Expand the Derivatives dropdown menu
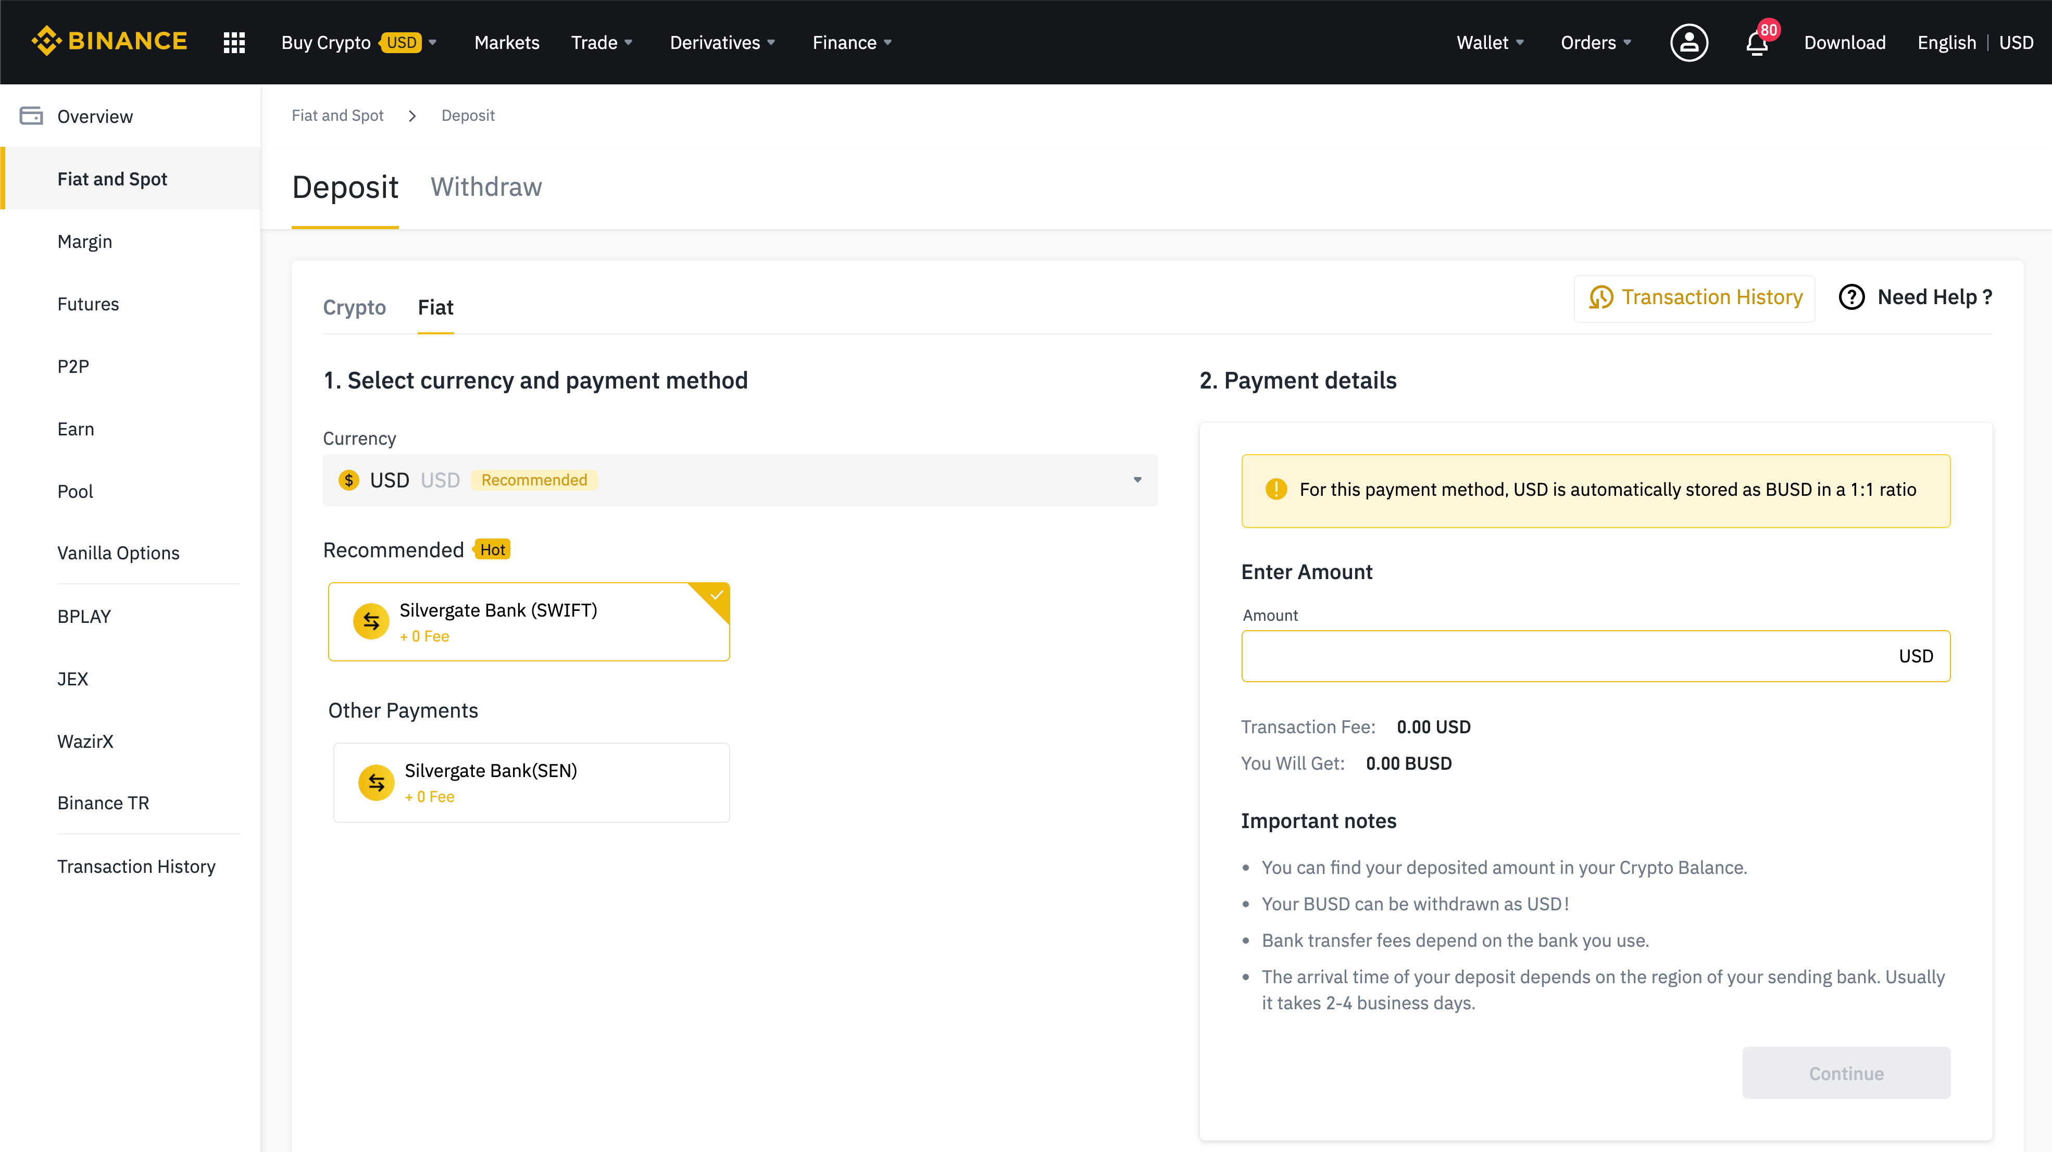Image resolution: width=2052 pixels, height=1152 pixels. [x=722, y=42]
